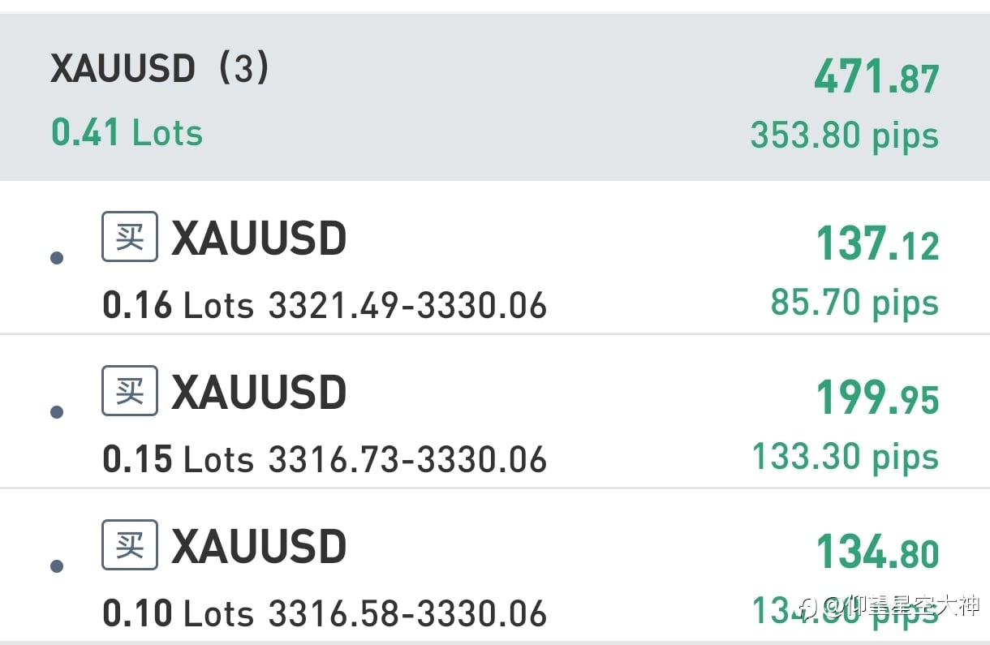Click buy icon on 0.15 Lots position
This screenshot has width=990, height=645.
(x=129, y=391)
